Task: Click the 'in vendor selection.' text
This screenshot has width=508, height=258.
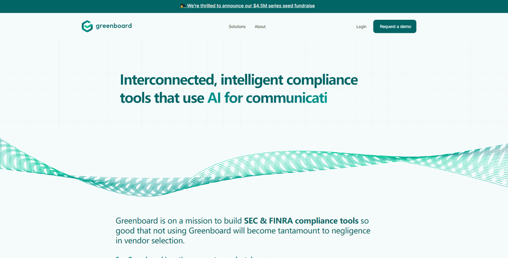Action: click(x=150, y=241)
